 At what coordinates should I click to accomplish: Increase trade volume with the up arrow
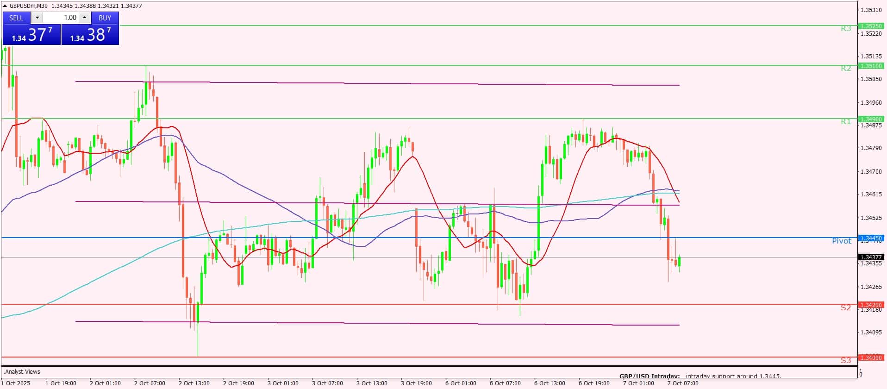[x=84, y=18]
